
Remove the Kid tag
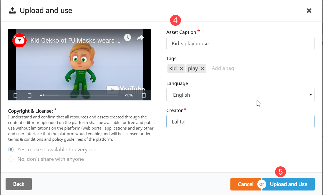click(181, 69)
